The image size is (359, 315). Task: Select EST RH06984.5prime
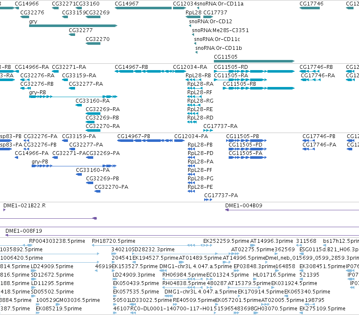(x=183, y=279)
